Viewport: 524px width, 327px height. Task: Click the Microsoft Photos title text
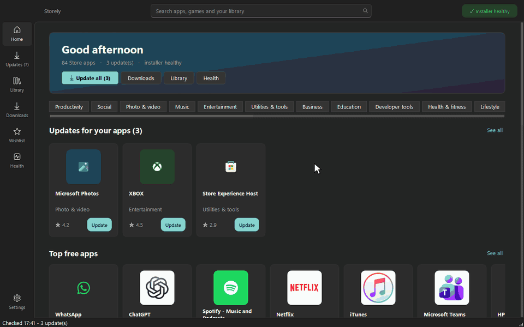tap(77, 193)
